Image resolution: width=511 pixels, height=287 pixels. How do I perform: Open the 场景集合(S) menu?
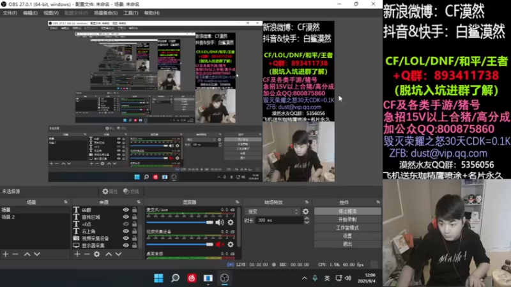coord(105,13)
